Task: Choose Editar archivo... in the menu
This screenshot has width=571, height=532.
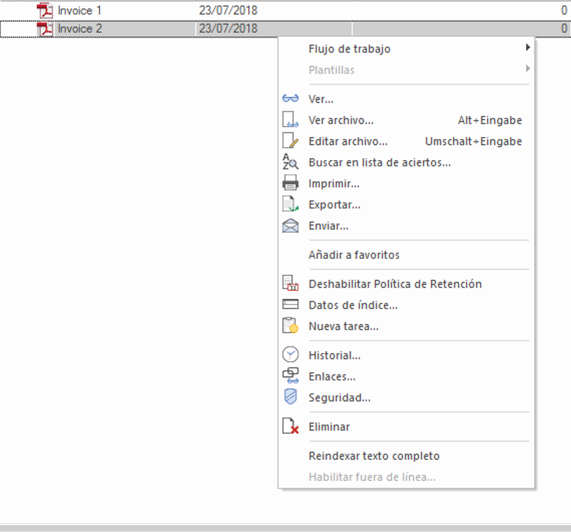Action: coord(407,141)
